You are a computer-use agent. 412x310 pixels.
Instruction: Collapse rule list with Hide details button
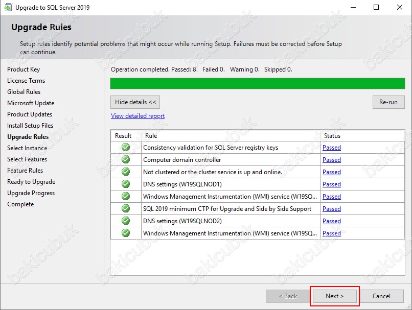135,102
